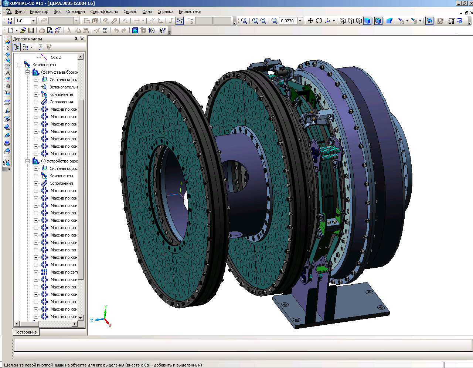This screenshot has width=473, height=368.
Task: Click the current step 1.0 input field
Action: pos(23,21)
